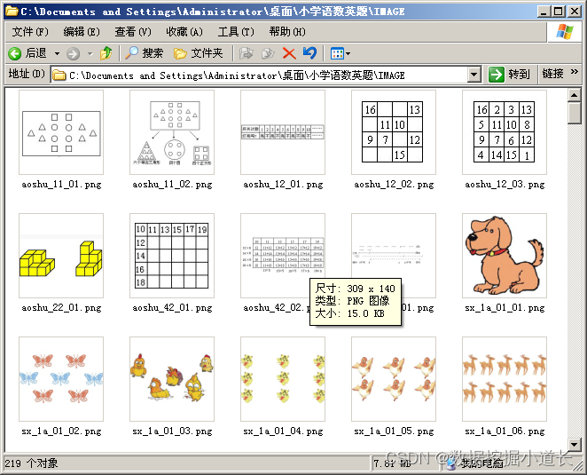
Task: Maximize the Explorer window
Action: pos(558,12)
